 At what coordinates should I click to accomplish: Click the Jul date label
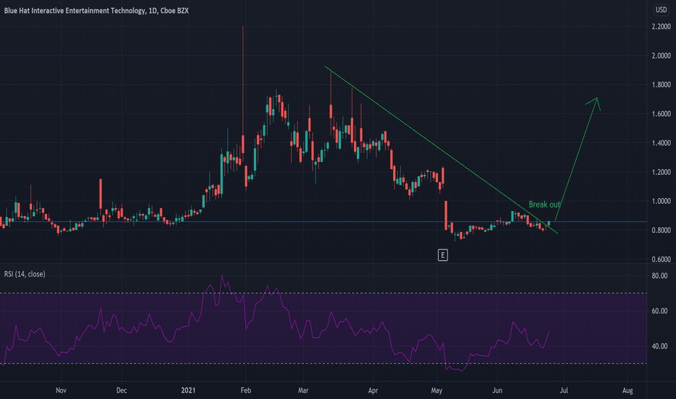[x=564, y=390]
